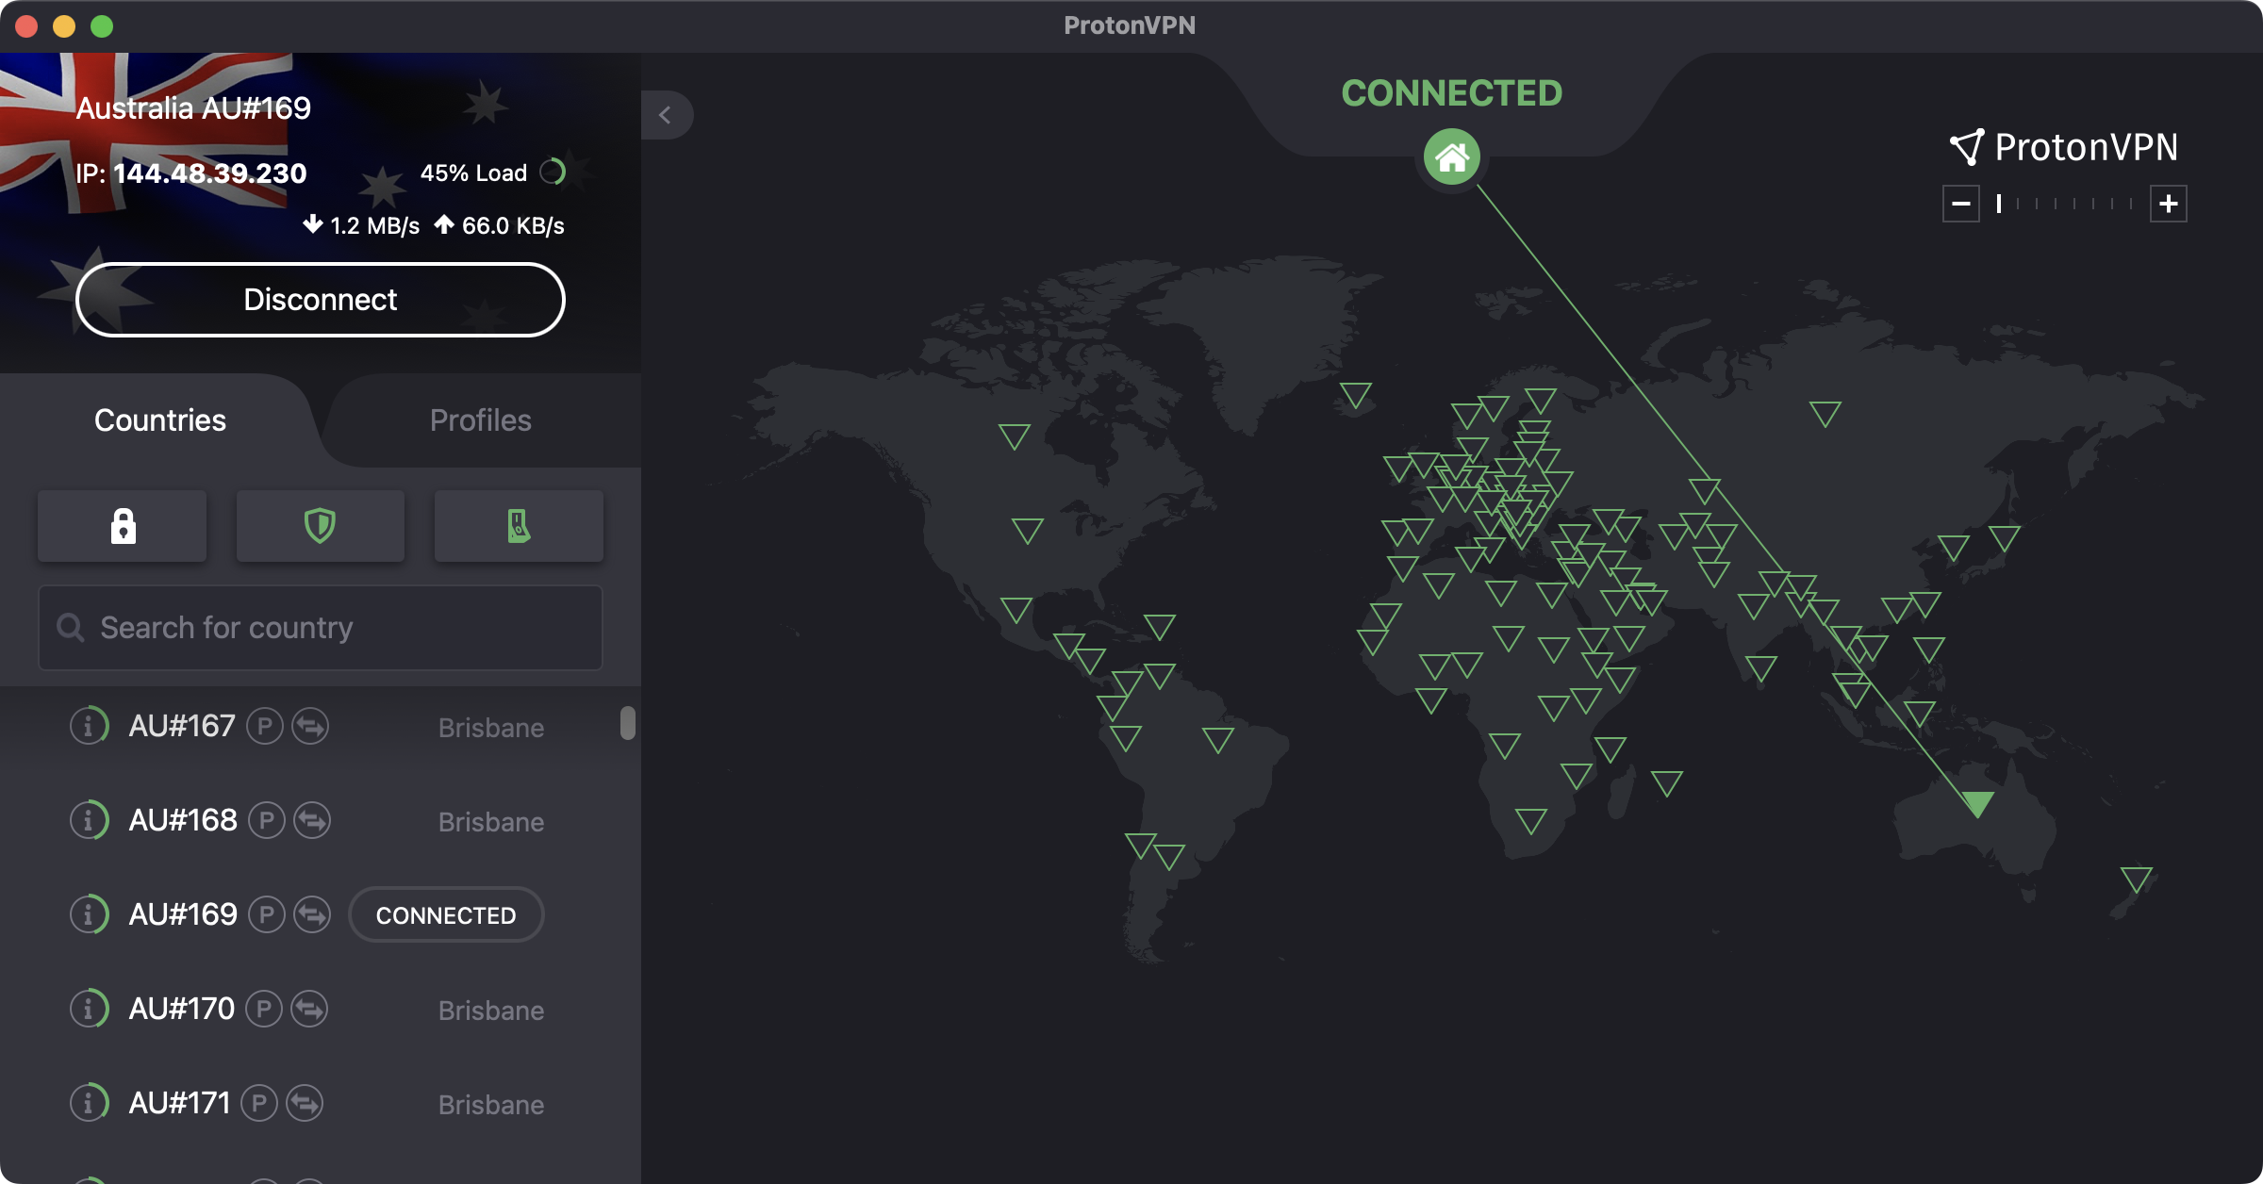Toggle the NetShield shield button
This screenshot has width=2263, height=1184.
(x=321, y=526)
